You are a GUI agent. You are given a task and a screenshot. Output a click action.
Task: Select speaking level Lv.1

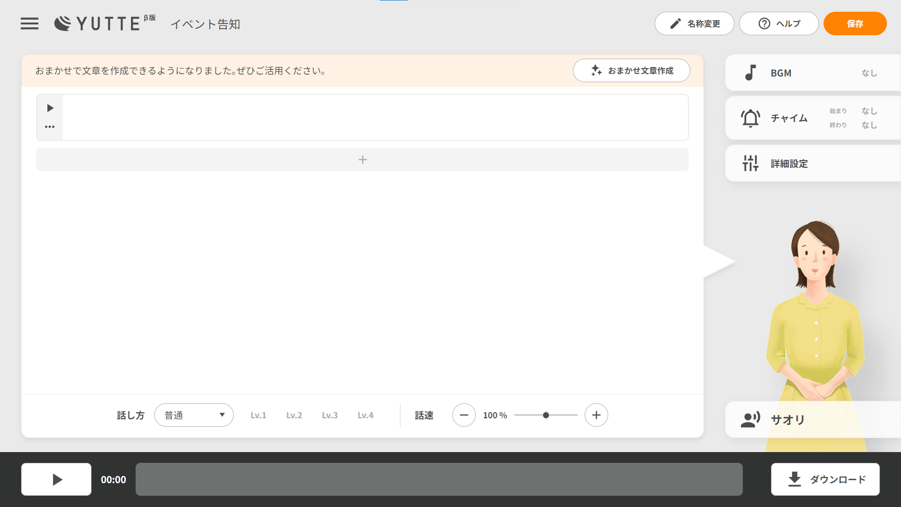258,415
